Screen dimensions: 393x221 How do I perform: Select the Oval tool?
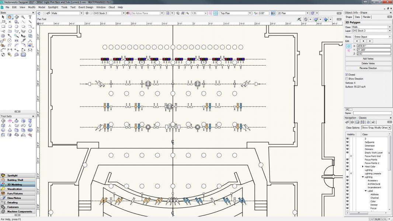[24, 26]
